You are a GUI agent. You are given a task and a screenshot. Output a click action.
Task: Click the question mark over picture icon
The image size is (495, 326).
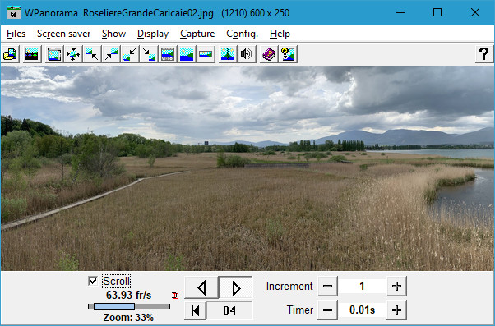coord(288,54)
